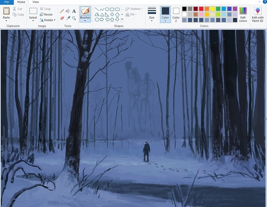Screen dimensions: 267x207
Task: Select the Color picker eyedropper tool
Action: 68,18
